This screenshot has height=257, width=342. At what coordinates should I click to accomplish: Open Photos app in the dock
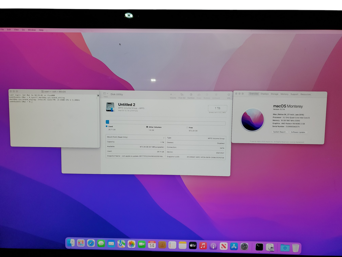132,244
